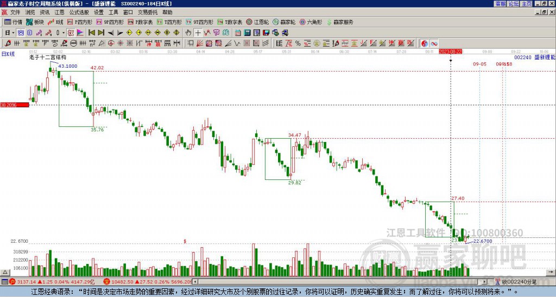Click the 盛新锂能 stock name
This screenshot has height=297, width=556.
pyautogui.click(x=545, y=57)
